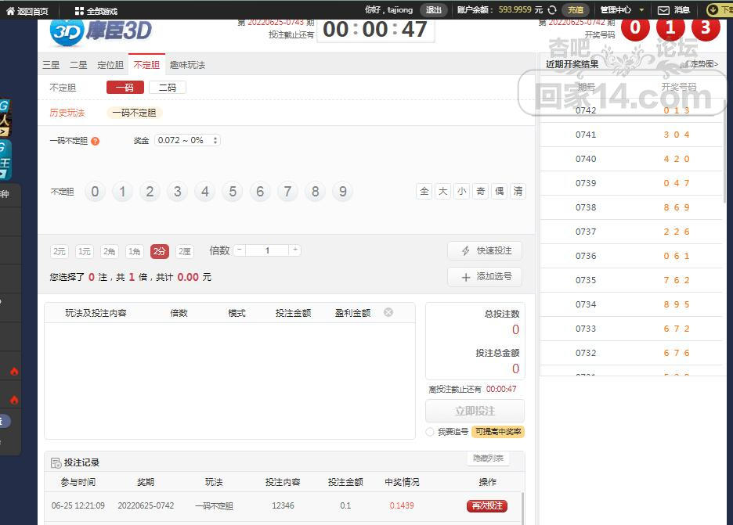Open the 奖金 odds dropdown

point(187,141)
